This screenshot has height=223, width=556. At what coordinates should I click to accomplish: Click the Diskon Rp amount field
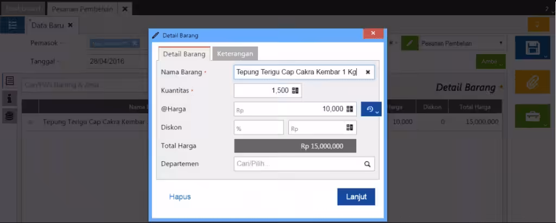point(323,128)
